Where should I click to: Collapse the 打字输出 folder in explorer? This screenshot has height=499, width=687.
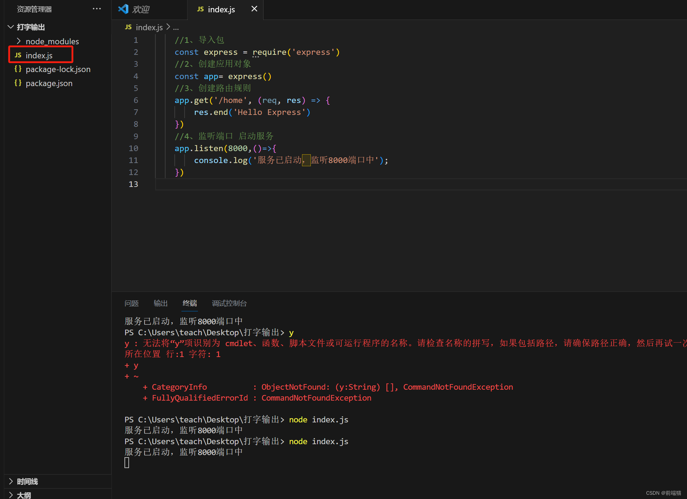click(10, 27)
